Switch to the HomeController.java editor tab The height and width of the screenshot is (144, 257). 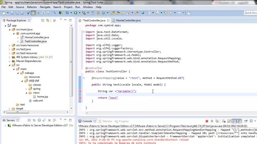pyautogui.click(x=126, y=20)
